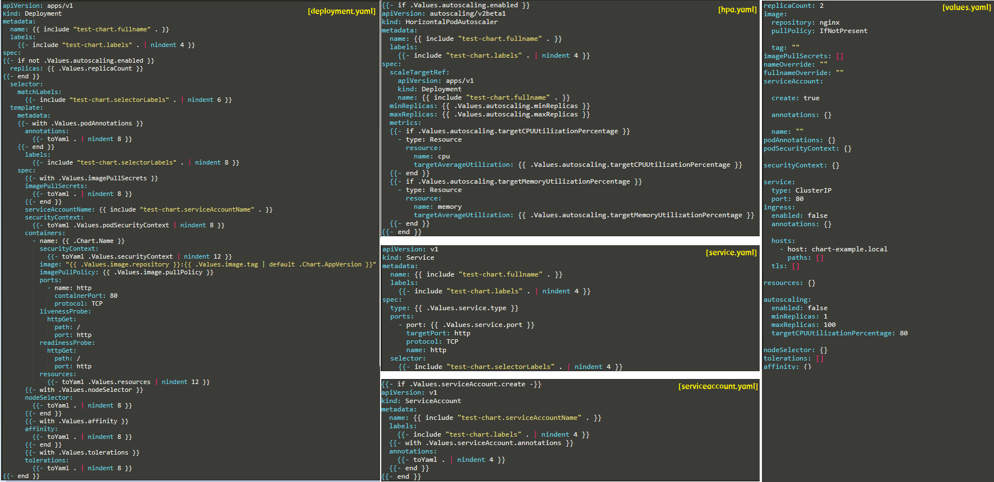
Task: Click 'name: {{ .Chart.Name }}' line
Action: pos(78,241)
